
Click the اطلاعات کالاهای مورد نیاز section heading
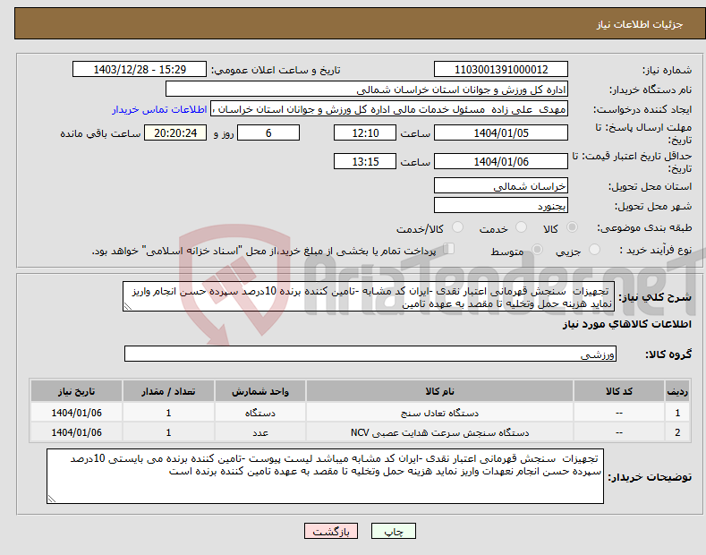click(x=626, y=324)
